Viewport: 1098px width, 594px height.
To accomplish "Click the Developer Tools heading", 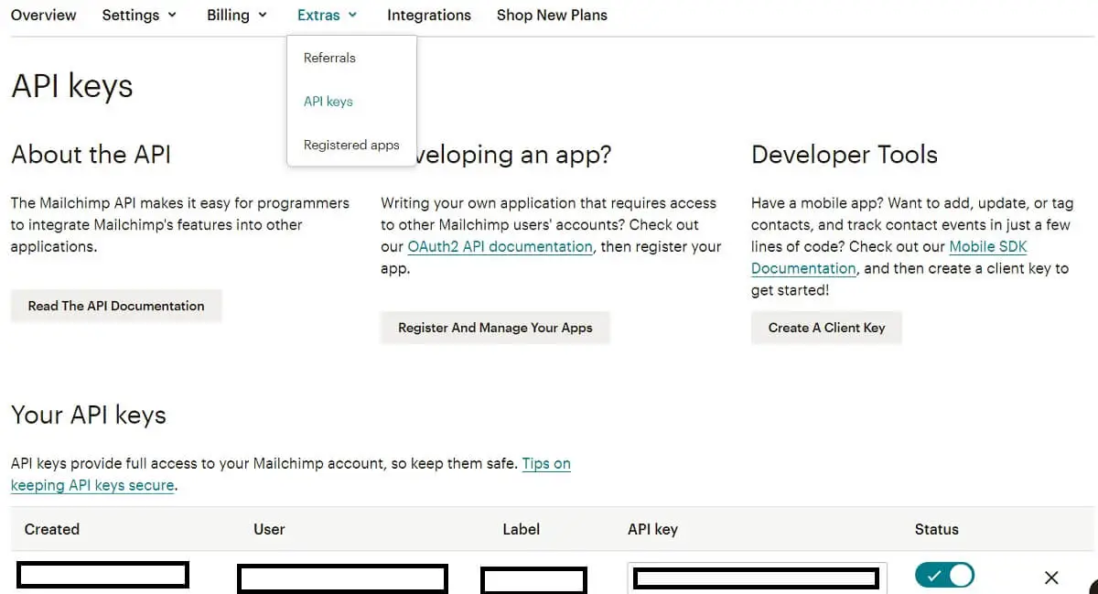I will (x=845, y=154).
